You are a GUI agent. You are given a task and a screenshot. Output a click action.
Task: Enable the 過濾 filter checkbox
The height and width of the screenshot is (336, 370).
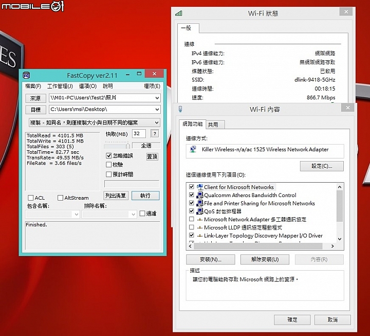click(142, 214)
